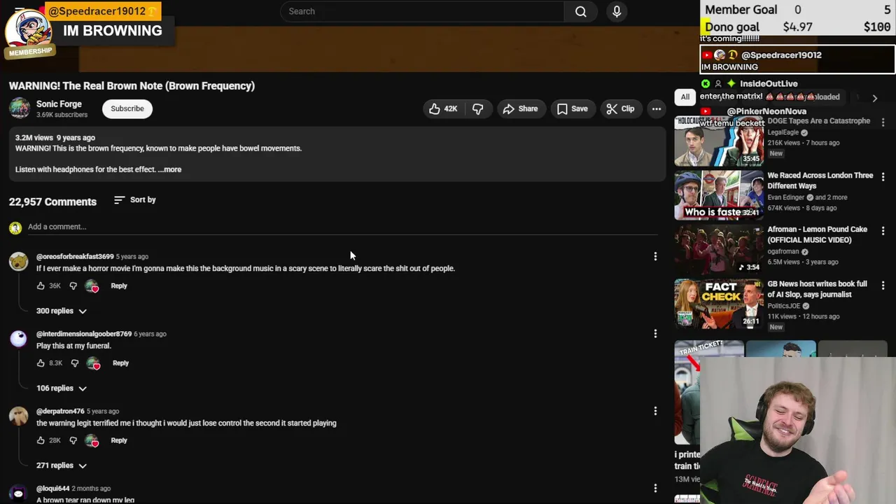Image resolution: width=896 pixels, height=504 pixels.
Task: Open @loqui644 username link
Action: tap(53, 489)
